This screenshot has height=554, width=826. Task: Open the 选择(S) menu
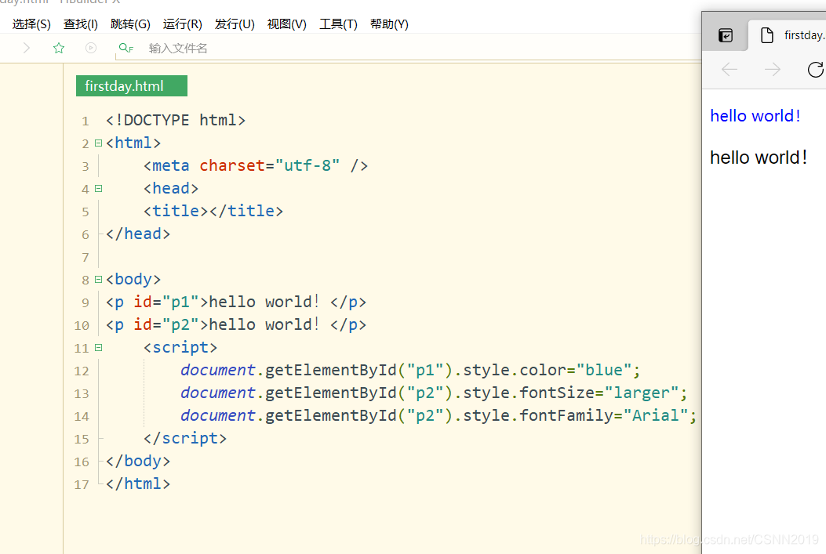(31, 24)
